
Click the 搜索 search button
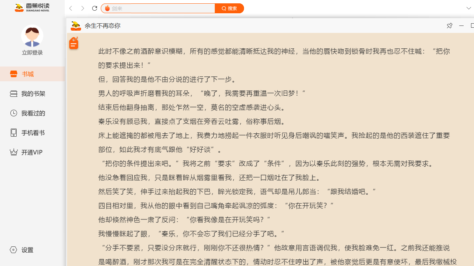pyautogui.click(x=229, y=8)
